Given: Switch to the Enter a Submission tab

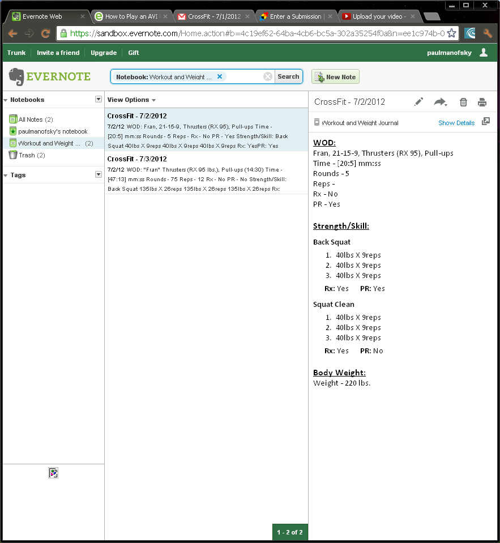Looking at the screenshot, I should pyautogui.click(x=296, y=16).
